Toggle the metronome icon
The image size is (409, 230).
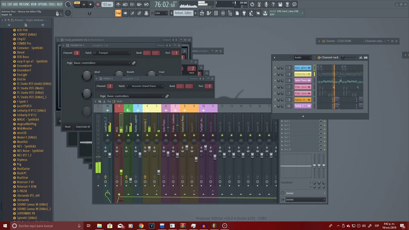click(x=118, y=4)
